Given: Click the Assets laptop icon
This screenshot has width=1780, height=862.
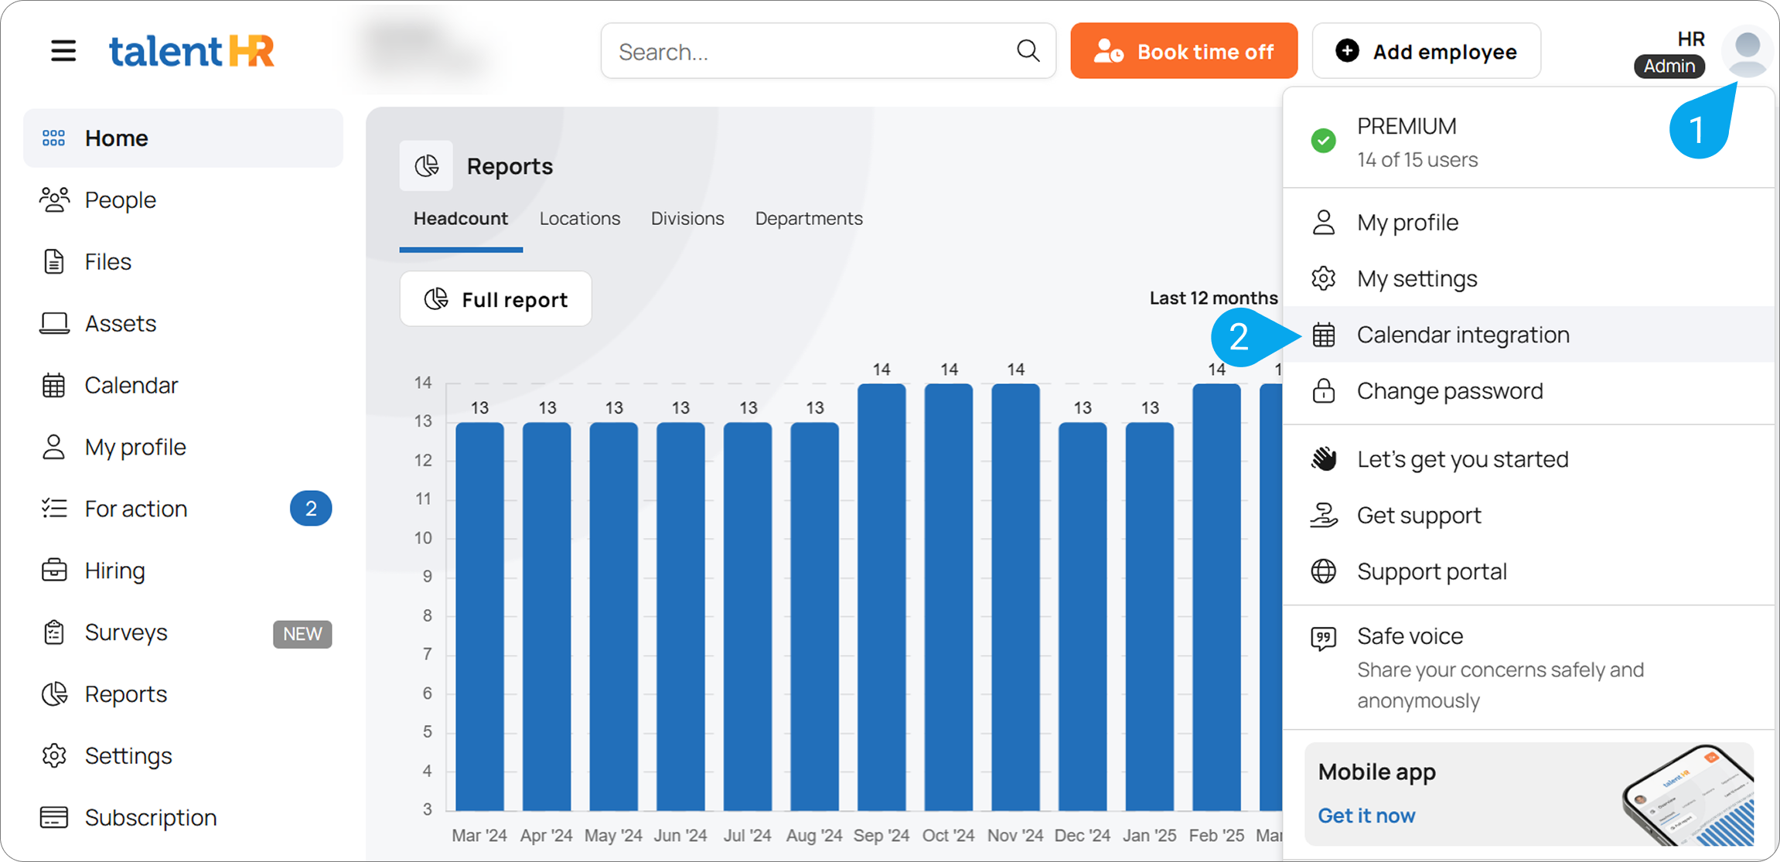Looking at the screenshot, I should pyautogui.click(x=54, y=323).
